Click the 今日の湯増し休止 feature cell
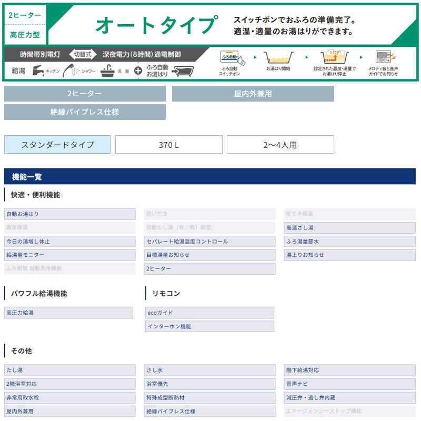Image resolution: width=421 pixels, height=421 pixels. pyautogui.click(x=70, y=242)
